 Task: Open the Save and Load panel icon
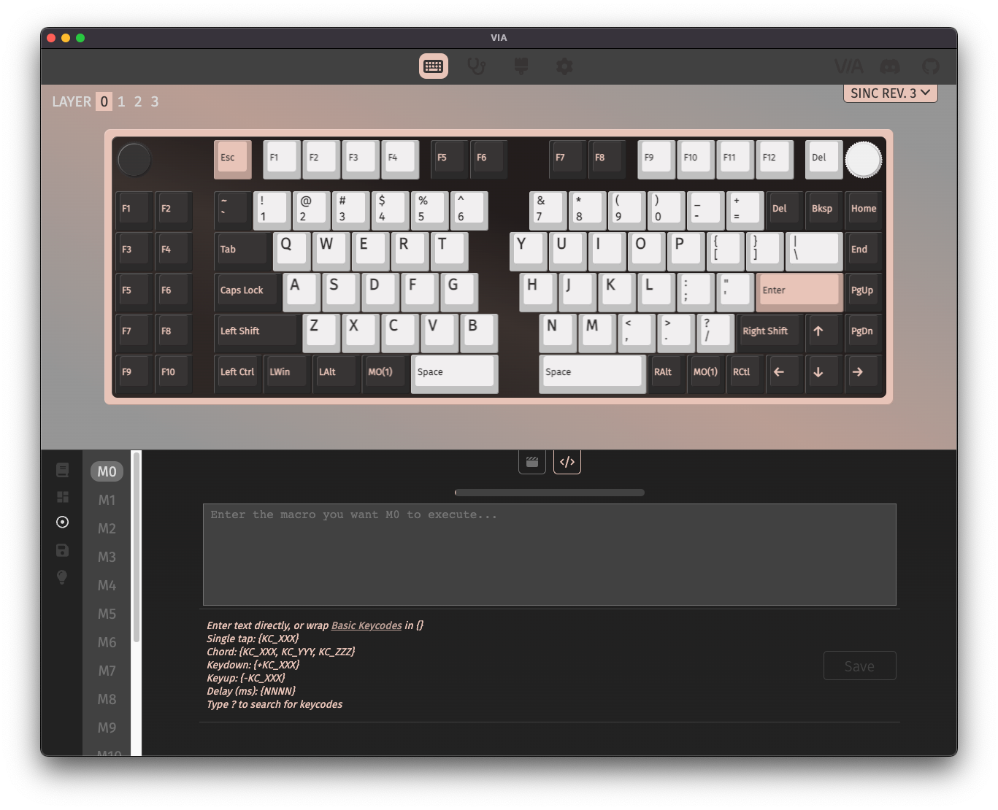click(x=63, y=550)
